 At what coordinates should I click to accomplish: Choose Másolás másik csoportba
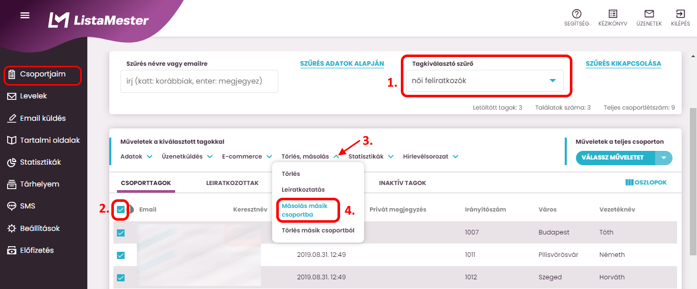pyautogui.click(x=305, y=210)
